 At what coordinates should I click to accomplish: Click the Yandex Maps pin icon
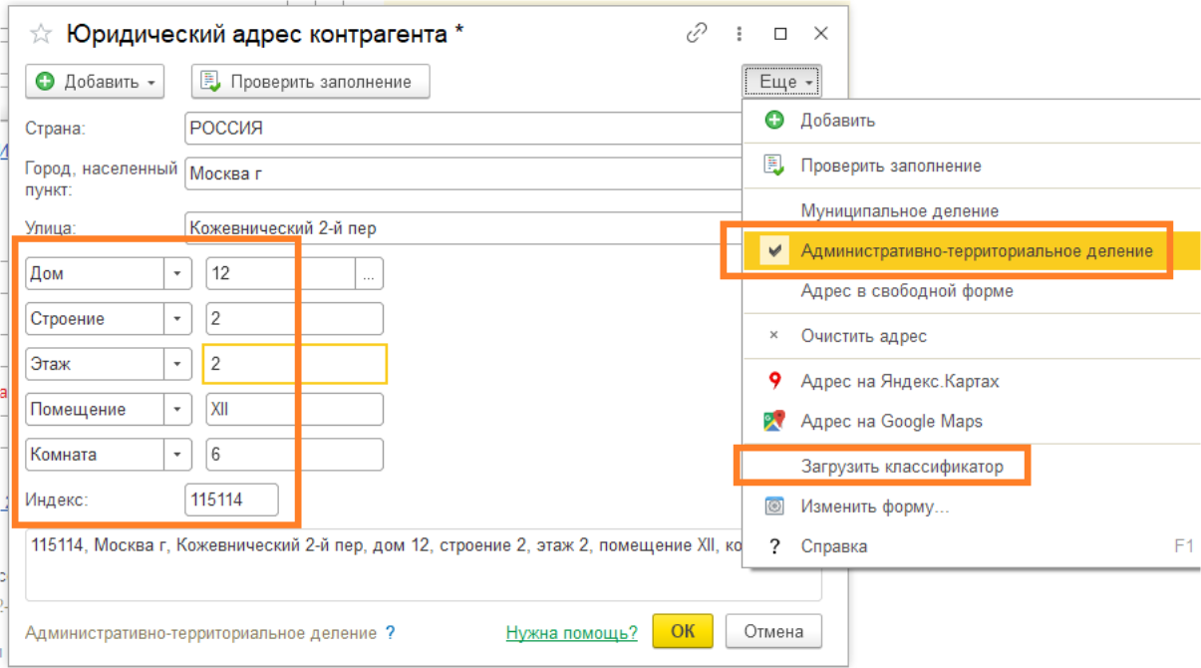click(x=774, y=382)
